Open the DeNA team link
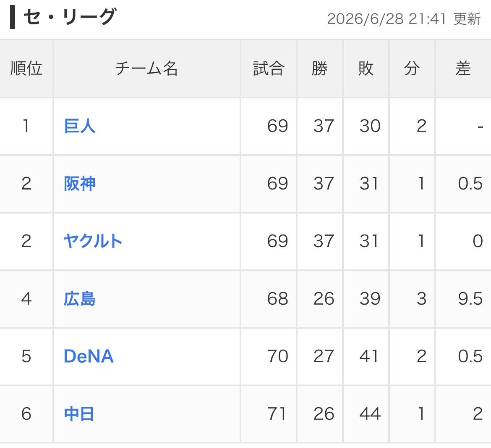 point(89,356)
